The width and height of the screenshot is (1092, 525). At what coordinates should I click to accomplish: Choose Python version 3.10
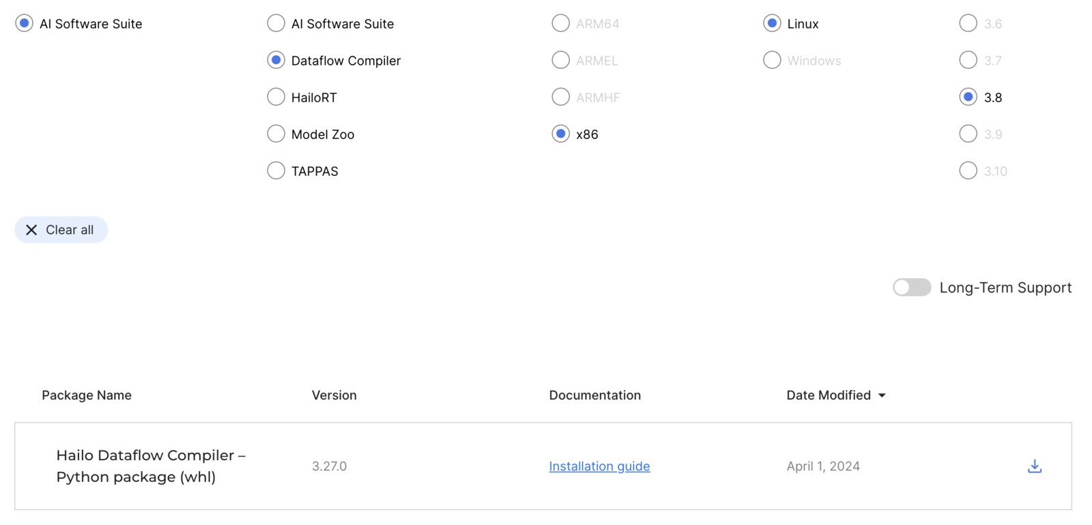click(968, 171)
